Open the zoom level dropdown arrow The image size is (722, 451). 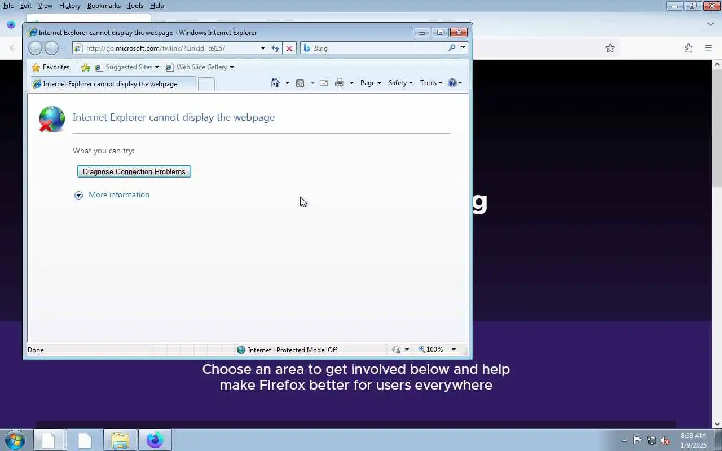pyautogui.click(x=454, y=350)
